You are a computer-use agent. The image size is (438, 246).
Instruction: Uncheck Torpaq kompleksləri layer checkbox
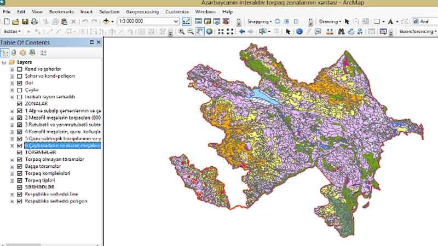[20, 173]
